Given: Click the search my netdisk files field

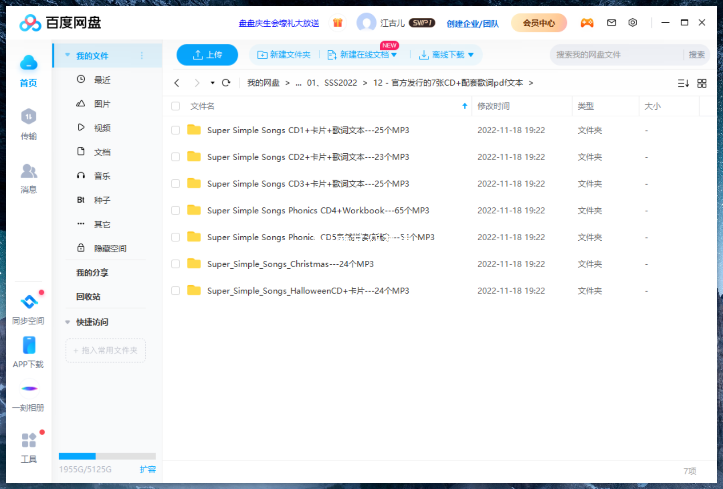Looking at the screenshot, I should pos(617,55).
